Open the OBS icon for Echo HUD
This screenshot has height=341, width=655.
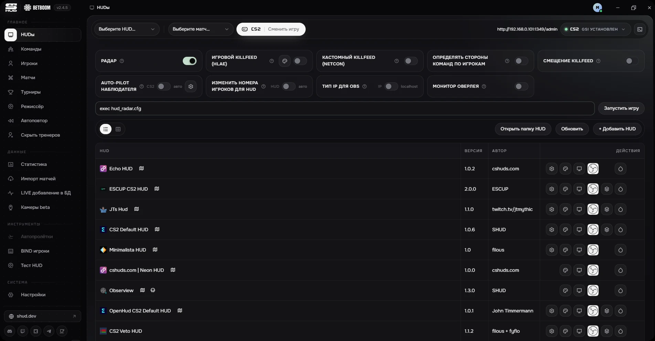coord(593,169)
